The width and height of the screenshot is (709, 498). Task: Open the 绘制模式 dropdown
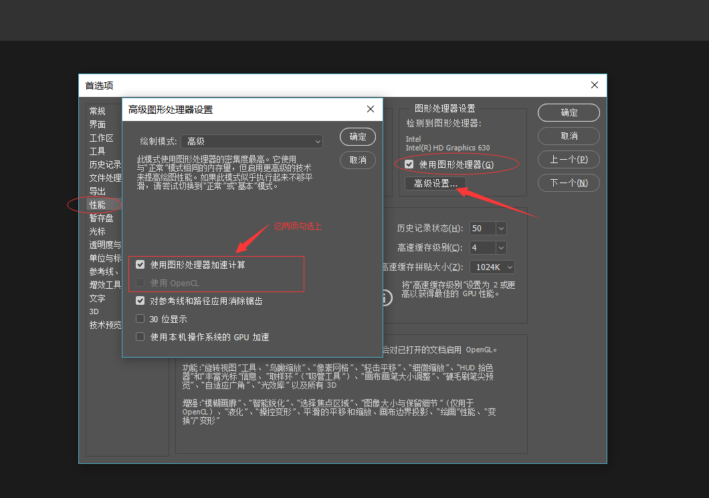point(252,141)
